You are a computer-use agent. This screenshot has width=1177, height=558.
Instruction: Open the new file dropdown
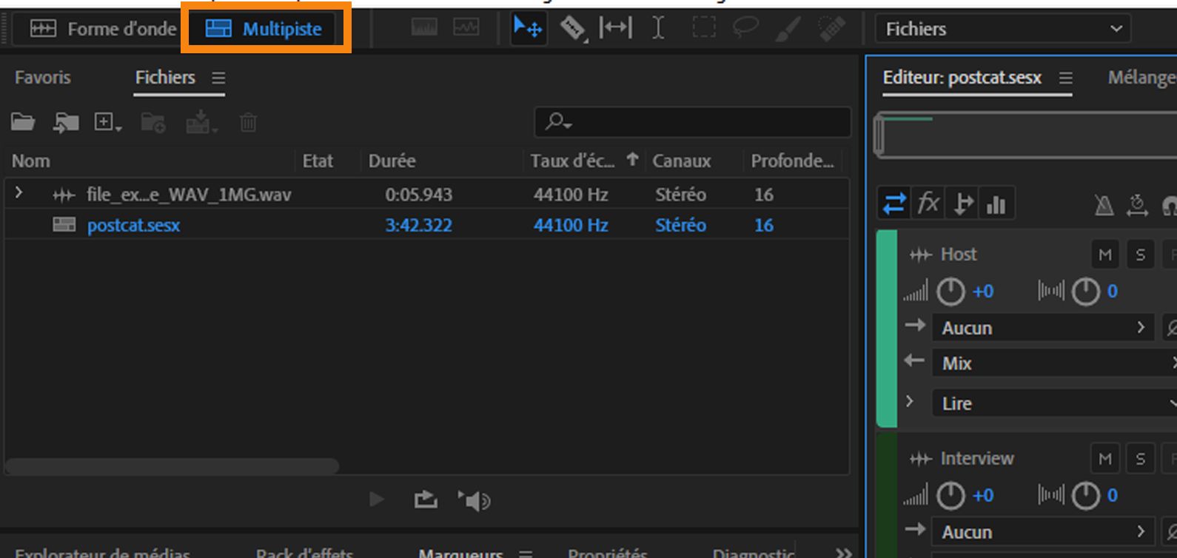[107, 122]
